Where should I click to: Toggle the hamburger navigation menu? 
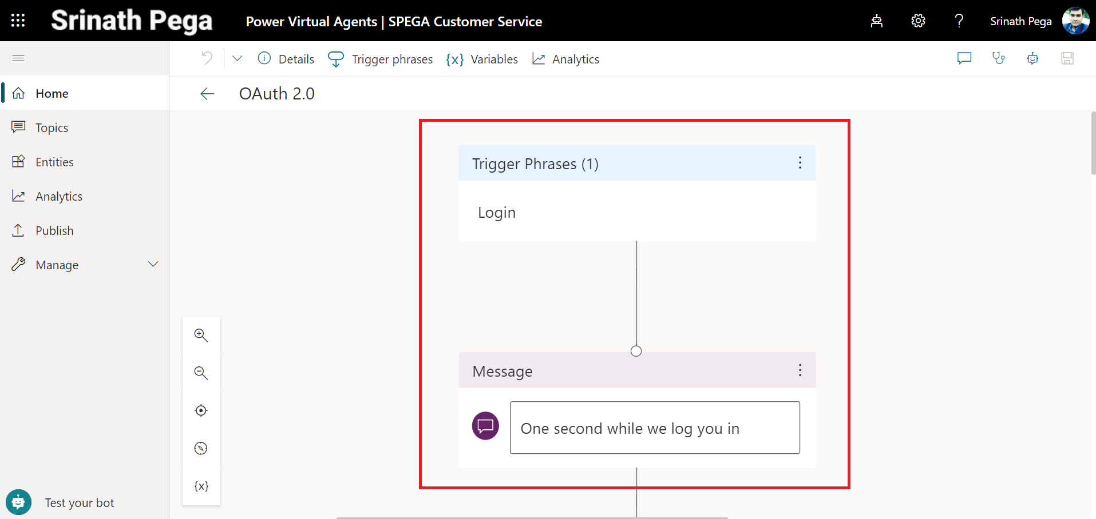[x=18, y=58]
